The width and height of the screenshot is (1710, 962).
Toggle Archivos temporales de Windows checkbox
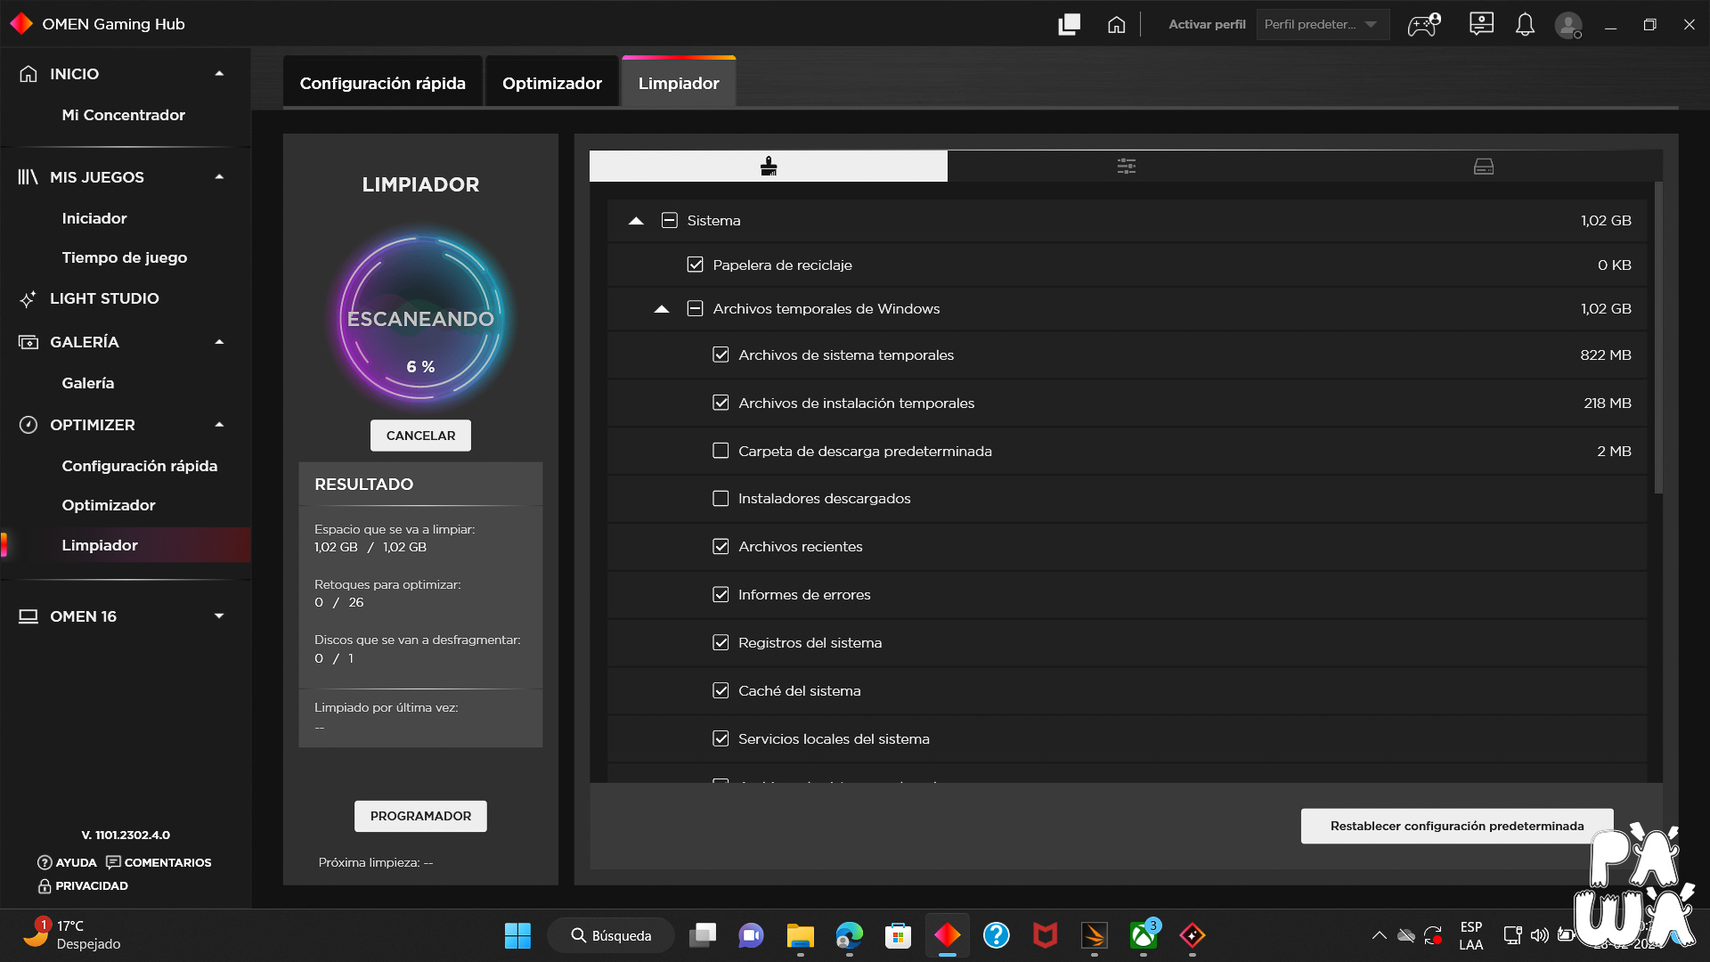click(x=696, y=308)
